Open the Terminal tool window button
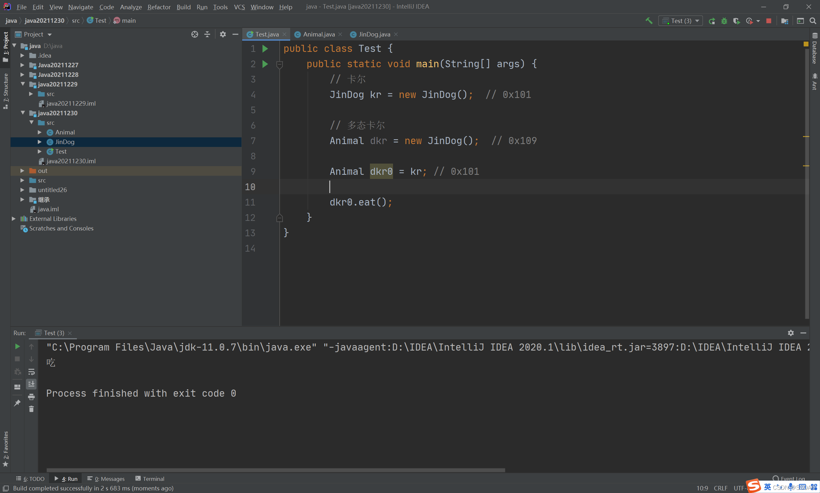The width and height of the screenshot is (820, 493). pos(150,479)
